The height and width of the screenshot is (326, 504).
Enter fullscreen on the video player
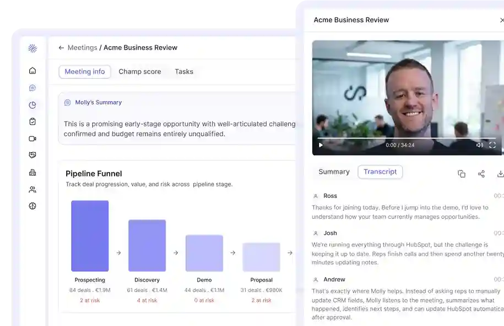(x=492, y=145)
